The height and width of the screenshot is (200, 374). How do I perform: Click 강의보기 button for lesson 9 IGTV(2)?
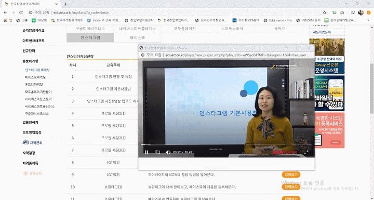291,175
